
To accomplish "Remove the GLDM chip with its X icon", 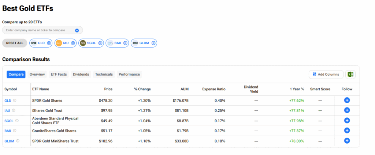I will pyautogui.click(x=153, y=43).
